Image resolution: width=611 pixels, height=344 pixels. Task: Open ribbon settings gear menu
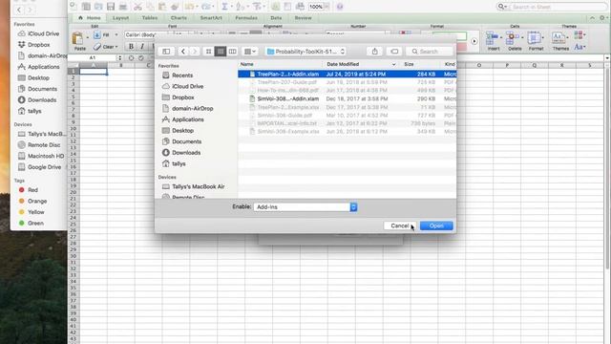602,18
